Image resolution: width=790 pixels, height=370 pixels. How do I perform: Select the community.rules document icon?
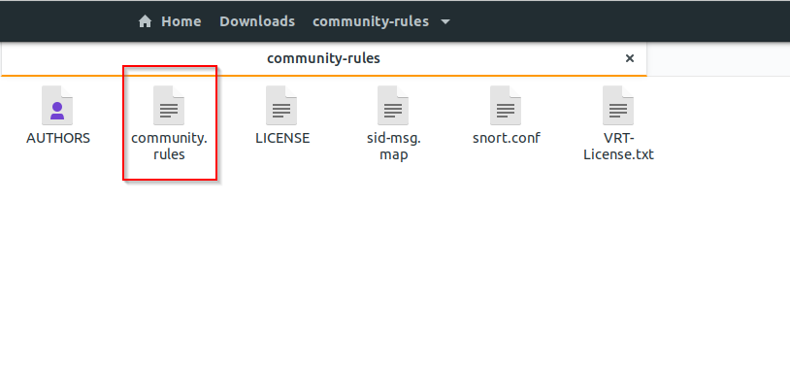(169, 105)
